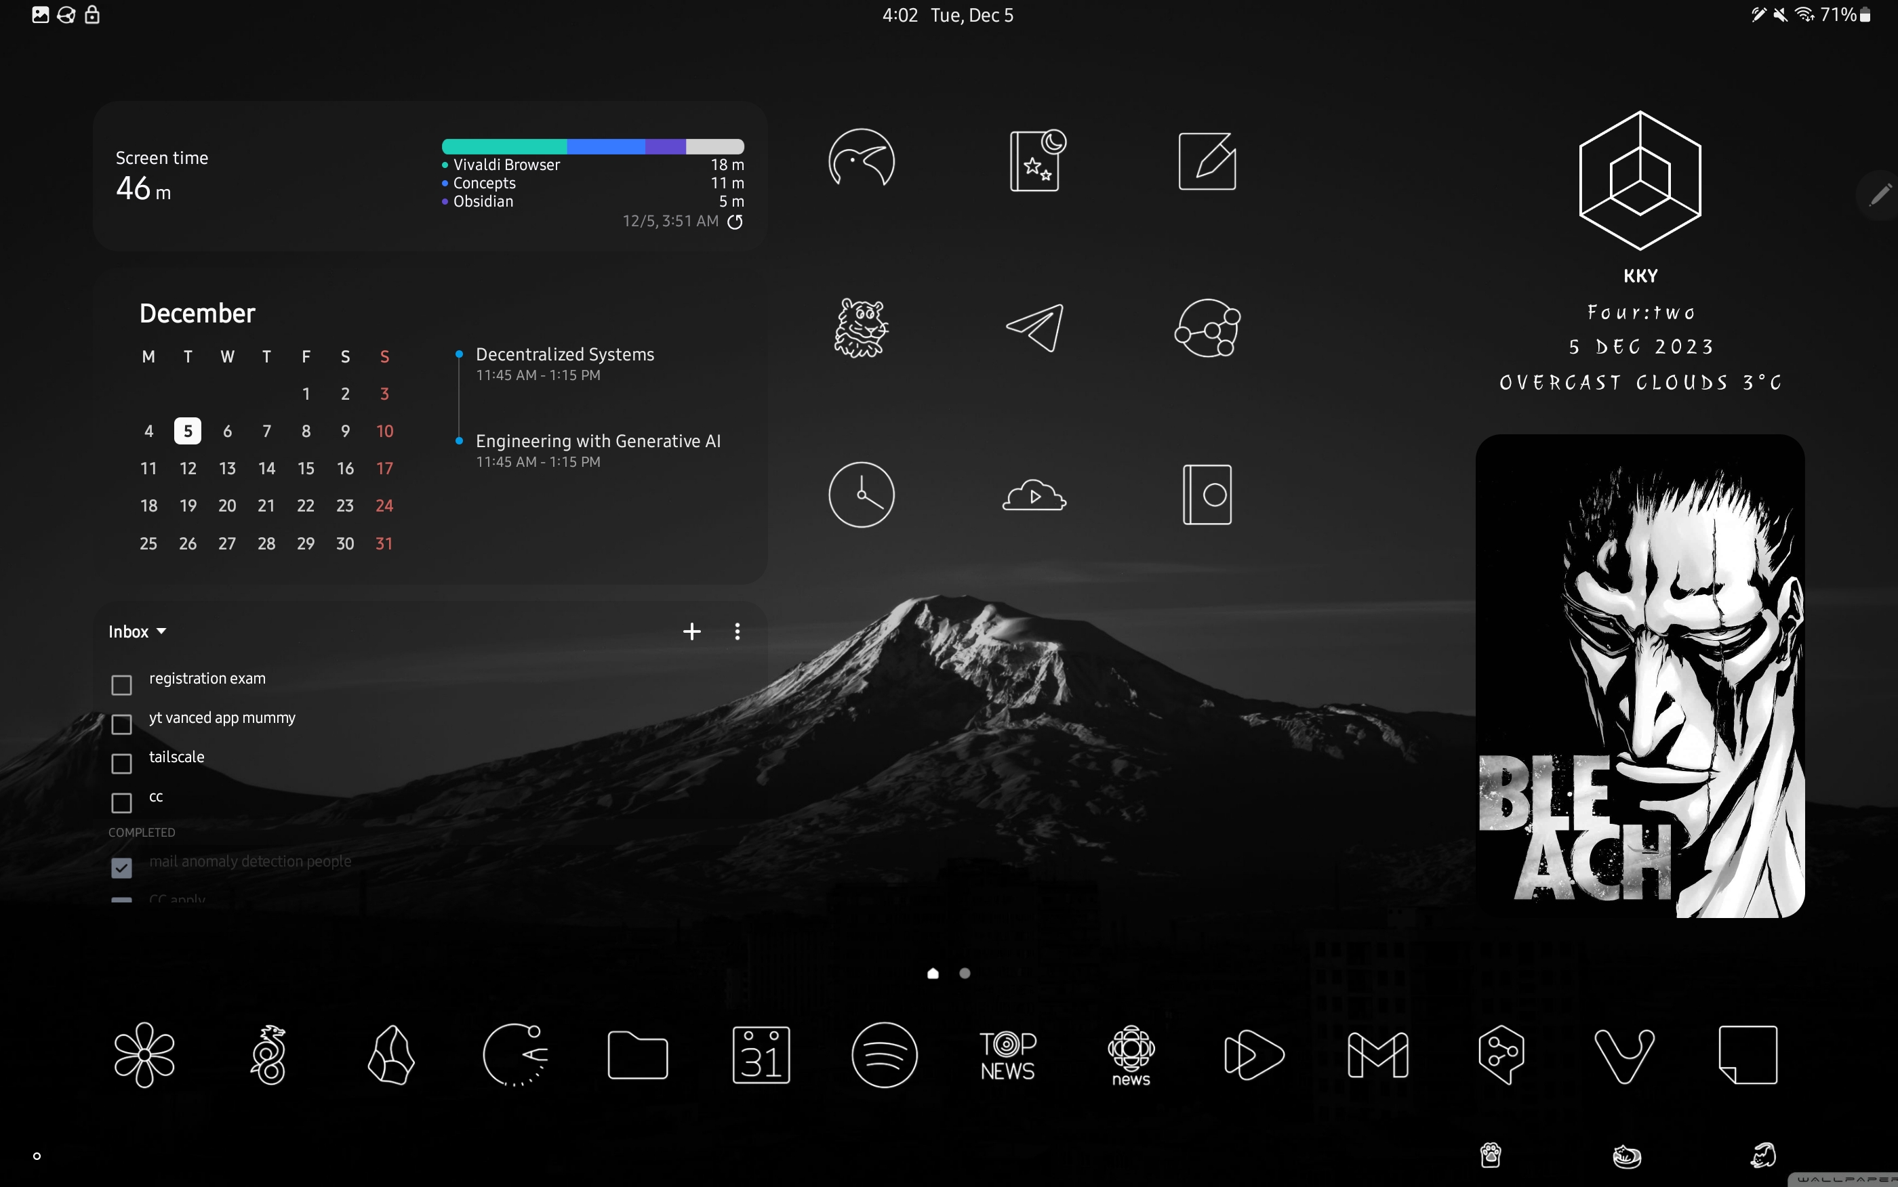
Task: Open the Vivaldi V icon in dock
Action: coord(1624,1054)
